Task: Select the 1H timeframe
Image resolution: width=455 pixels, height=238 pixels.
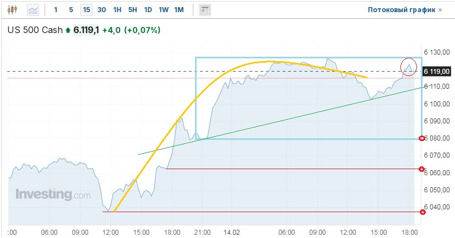Action: tap(117, 10)
